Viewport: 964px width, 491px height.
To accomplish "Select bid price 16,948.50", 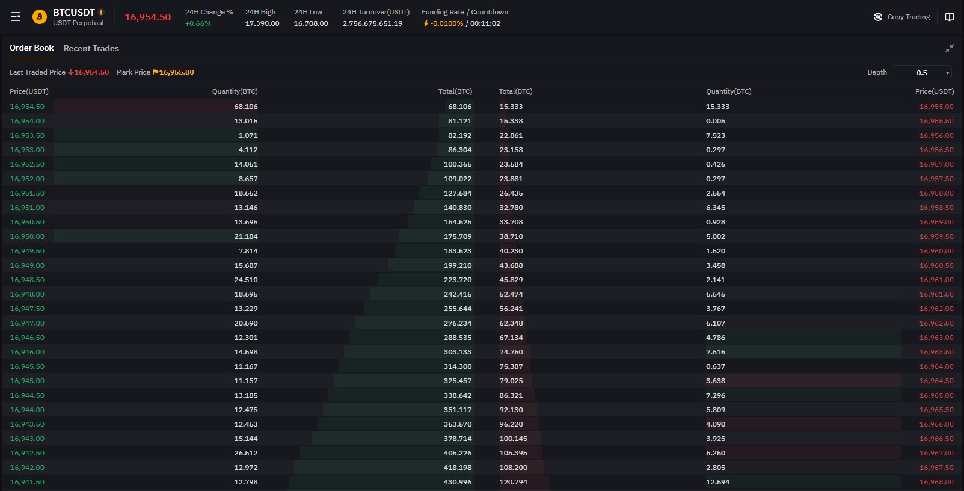I will point(27,280).
